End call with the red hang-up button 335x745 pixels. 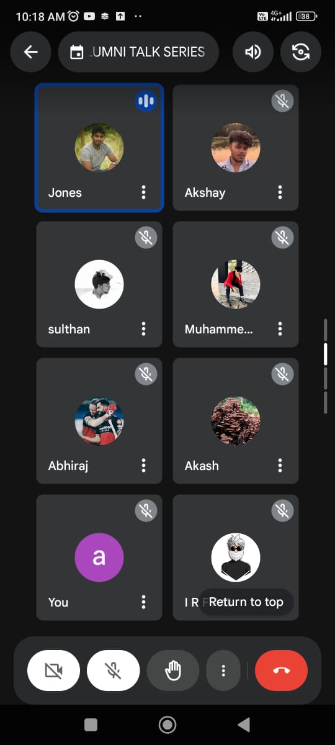click(x=281, y=670)
